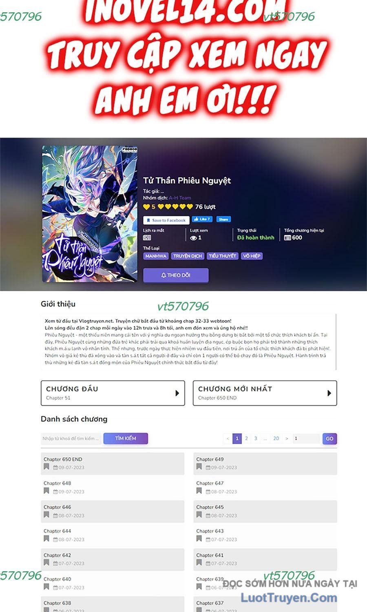Click the bookmark icon under Chapter 642
This screenshot has height=612, width=367.
click(x=46, y=563)
